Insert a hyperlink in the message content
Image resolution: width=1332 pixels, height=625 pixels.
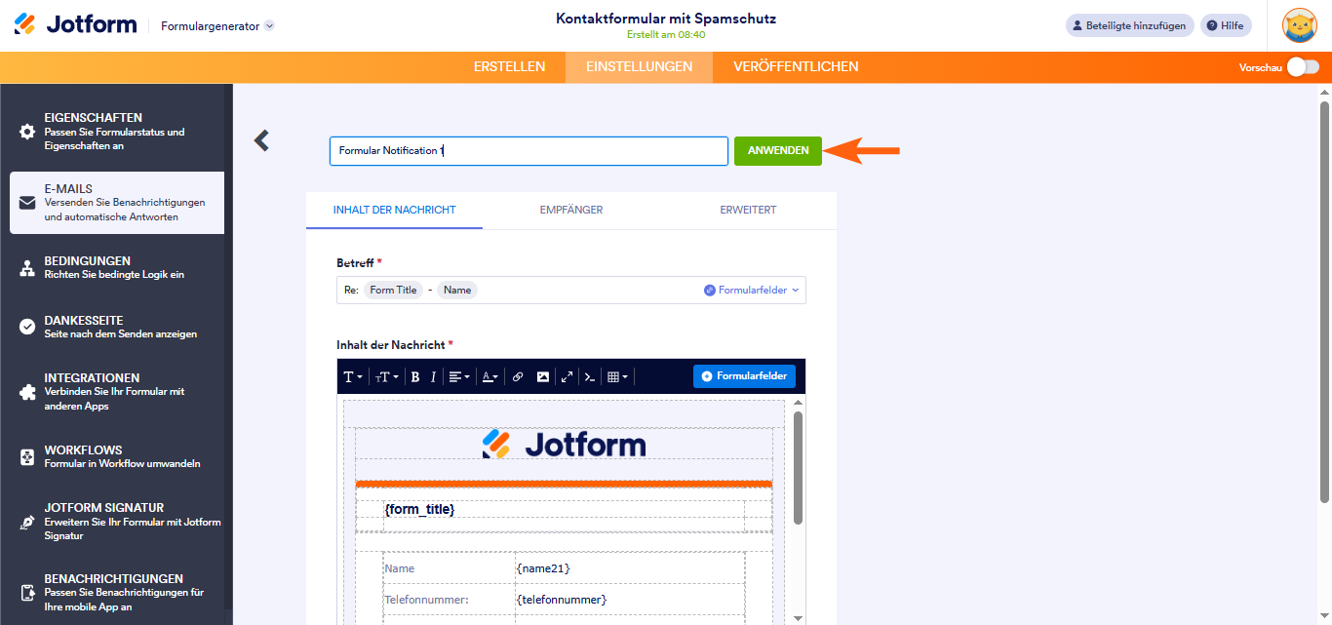(x=518, y=375)
